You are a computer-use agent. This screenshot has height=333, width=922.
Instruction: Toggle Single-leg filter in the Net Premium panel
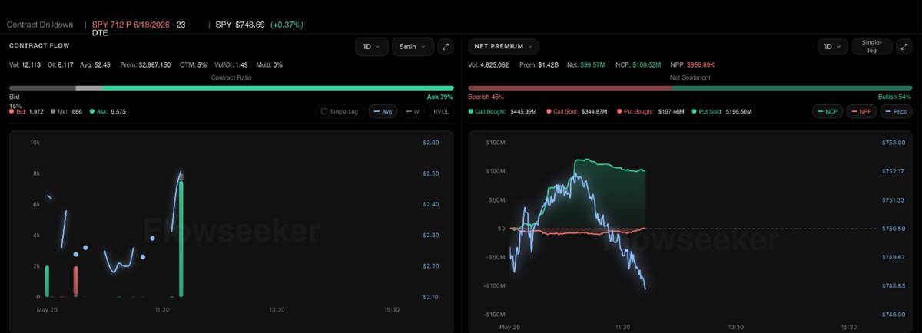[872, 46]
